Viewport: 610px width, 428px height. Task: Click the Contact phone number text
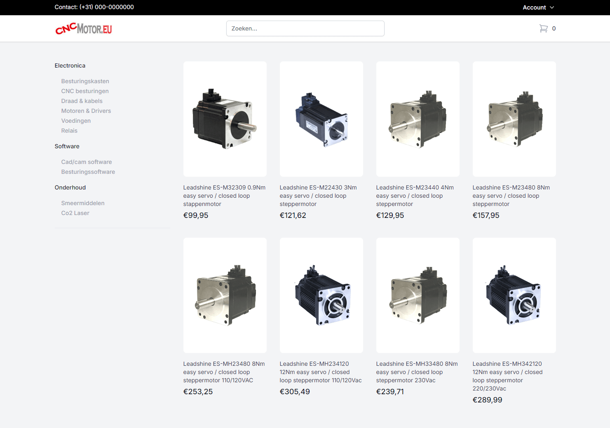pyautogui.click(x=94, y=7)
